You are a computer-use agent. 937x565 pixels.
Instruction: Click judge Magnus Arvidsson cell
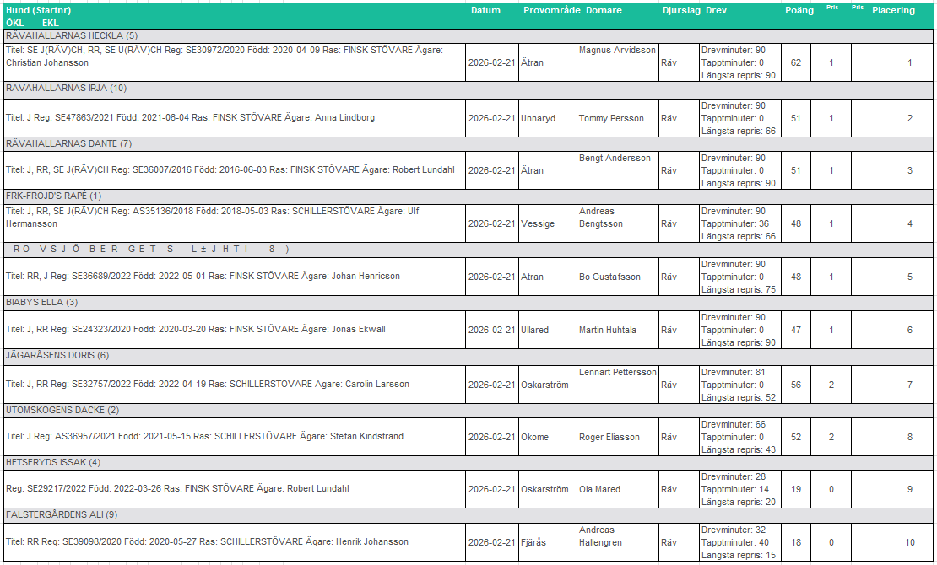617,51
